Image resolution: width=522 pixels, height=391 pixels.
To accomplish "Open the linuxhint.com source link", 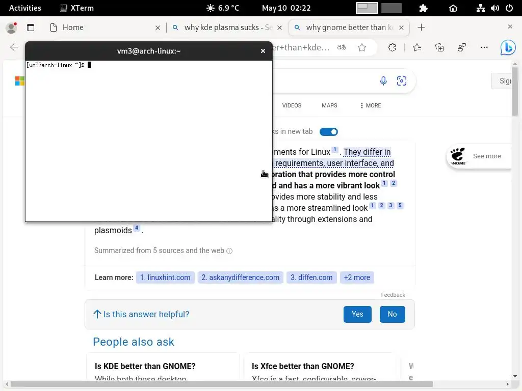I will click(x=165, y=277).
